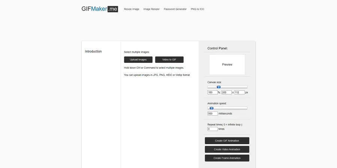Click the Video to GIF button
This screenshot has height=168, width=337.
coord(169,60)
